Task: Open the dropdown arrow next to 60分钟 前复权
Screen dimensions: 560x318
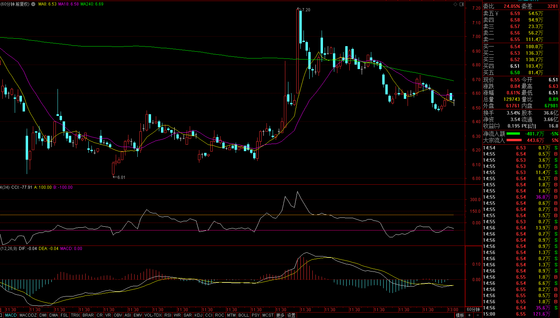Action: 33,4
